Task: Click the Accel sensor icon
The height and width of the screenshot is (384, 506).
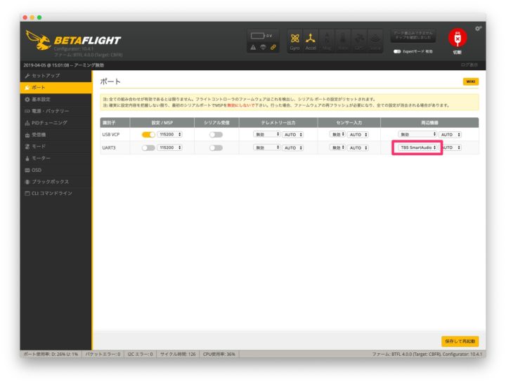Action: click(311, 40)
